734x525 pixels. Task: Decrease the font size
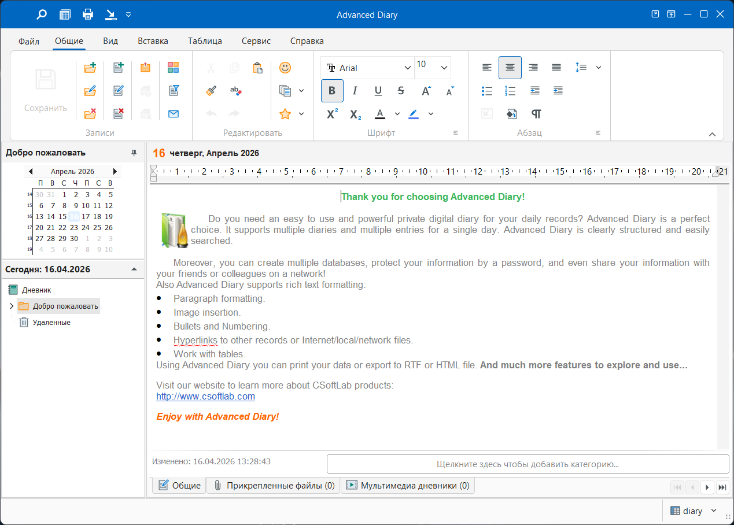450,91
